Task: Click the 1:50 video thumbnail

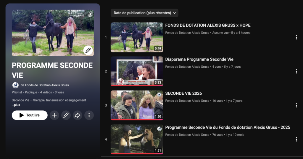Action: click(x=137, y=105)
